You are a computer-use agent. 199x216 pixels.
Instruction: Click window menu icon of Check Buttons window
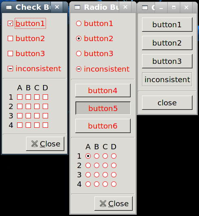[9, 7]
